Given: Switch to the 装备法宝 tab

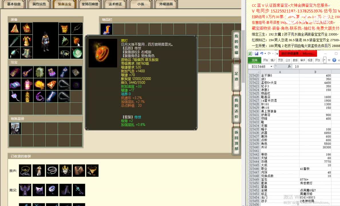Looking at the screenshot, I should [x=65, y=4].
